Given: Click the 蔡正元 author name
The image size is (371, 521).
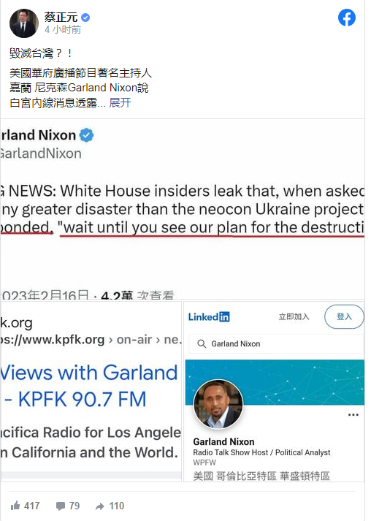Looking at the screenshot, I should click(61, 18).
